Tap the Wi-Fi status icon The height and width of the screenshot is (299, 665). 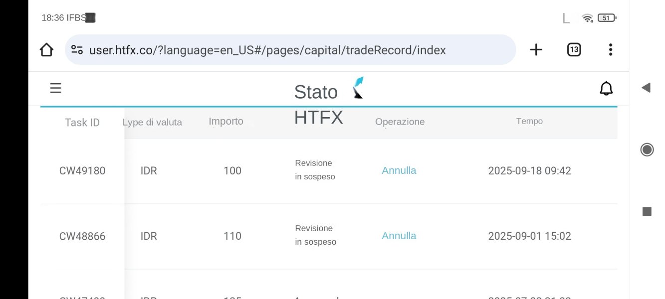588,18
